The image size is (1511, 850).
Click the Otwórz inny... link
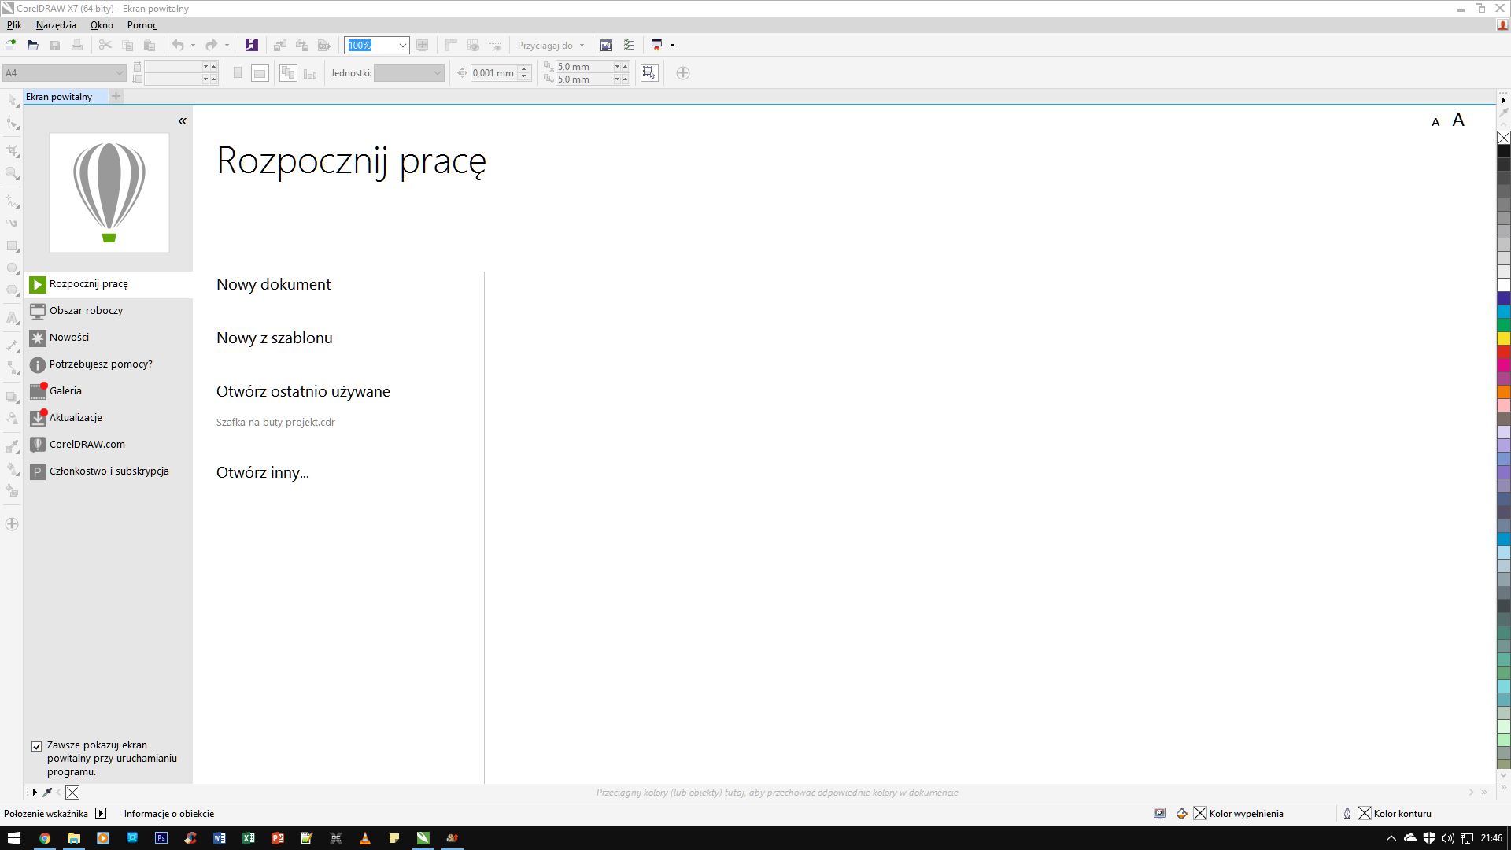(x=262, y=472)
